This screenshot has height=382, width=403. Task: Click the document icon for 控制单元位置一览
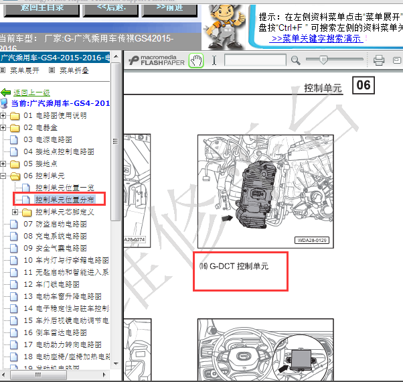point(25,188)
